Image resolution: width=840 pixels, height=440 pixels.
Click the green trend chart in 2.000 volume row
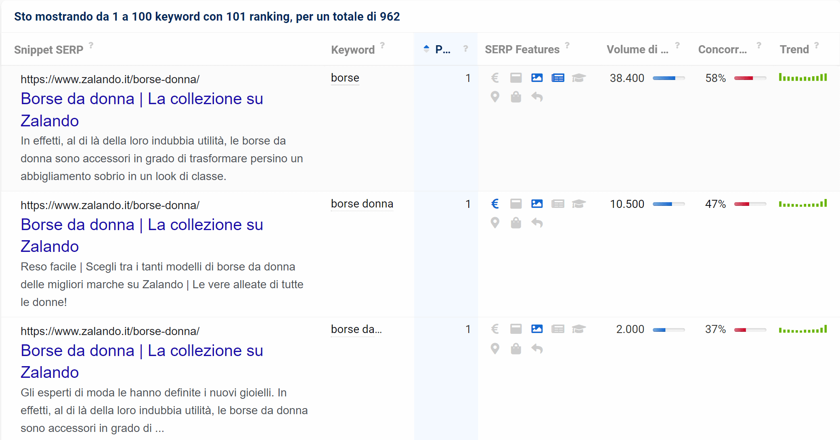tap(803, 329)
